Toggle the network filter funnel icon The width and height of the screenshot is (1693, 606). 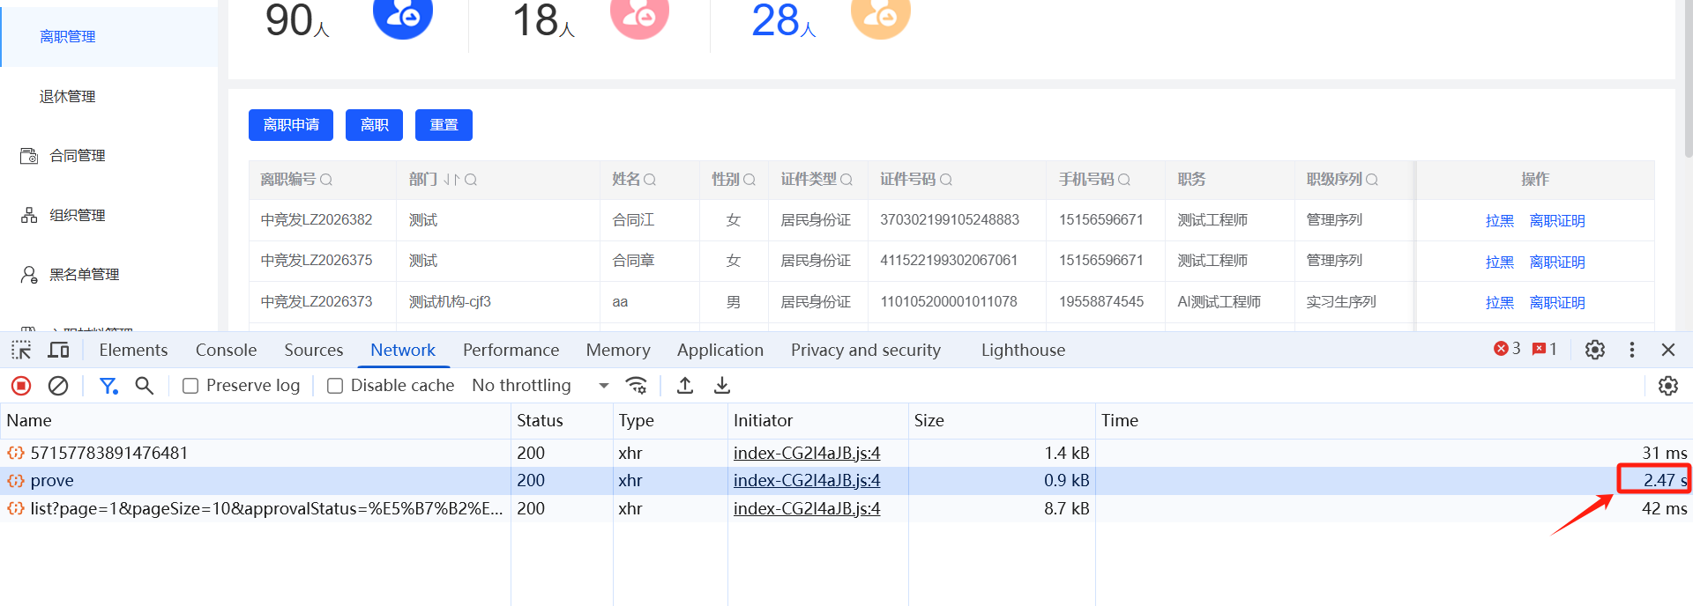(108, 386)
